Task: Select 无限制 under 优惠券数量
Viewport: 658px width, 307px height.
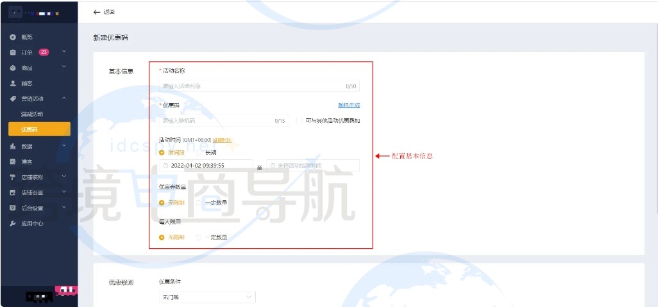Action: click(x=162, y=203)
